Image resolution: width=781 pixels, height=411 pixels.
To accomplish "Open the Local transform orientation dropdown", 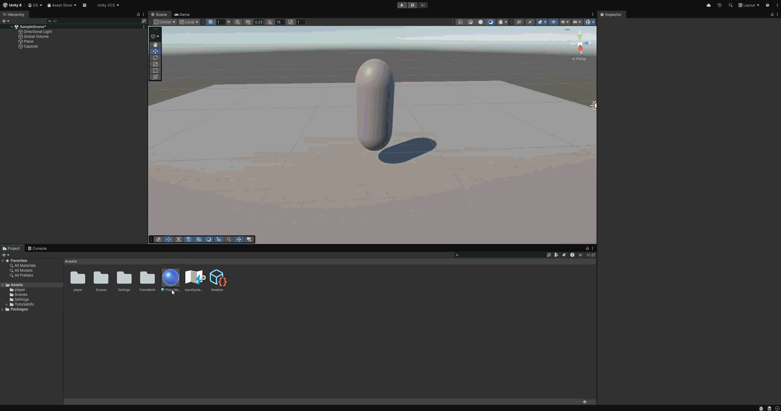I will [189, 22].
